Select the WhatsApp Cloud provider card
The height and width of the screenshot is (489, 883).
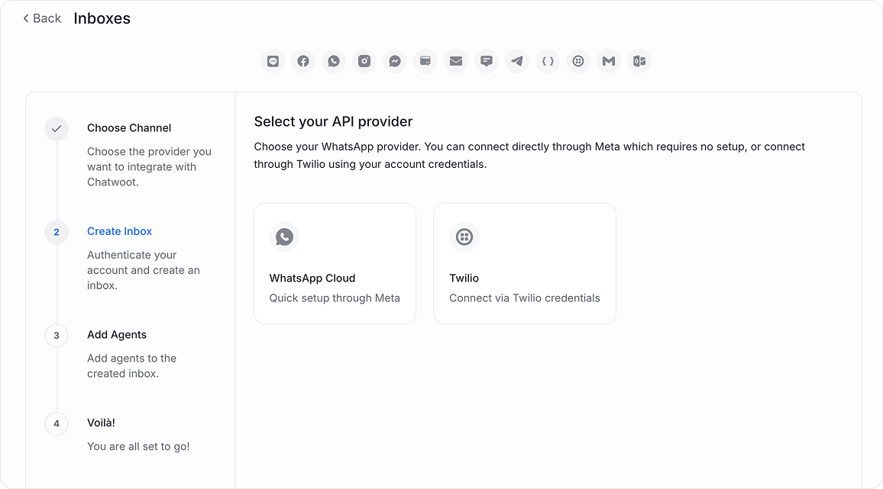pos(335,263)
